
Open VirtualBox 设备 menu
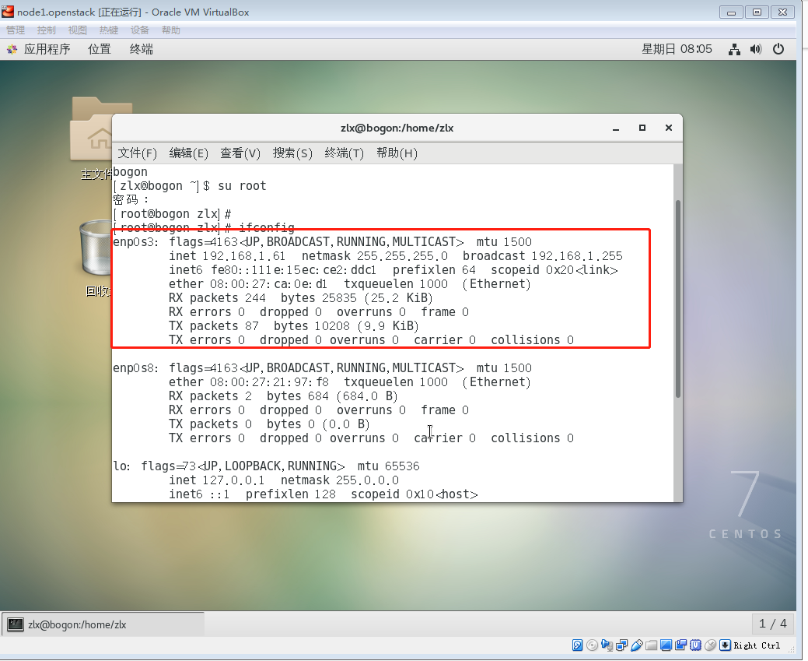point(140,30)
